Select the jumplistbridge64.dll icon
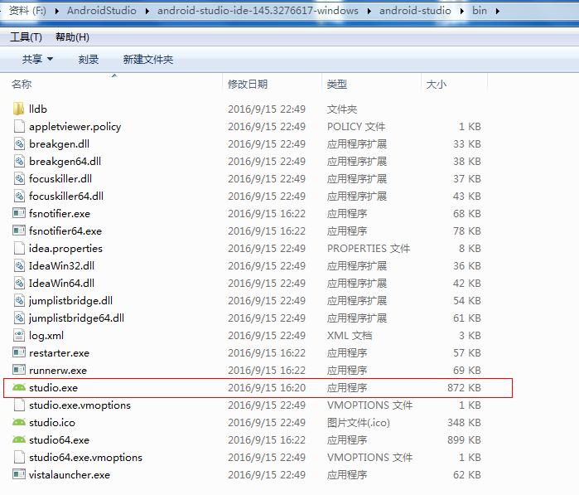 [19, 318]
